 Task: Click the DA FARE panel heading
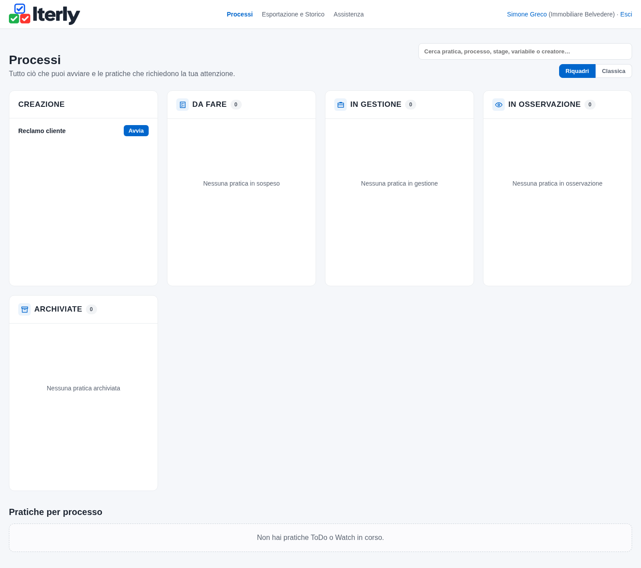(209, 105)
